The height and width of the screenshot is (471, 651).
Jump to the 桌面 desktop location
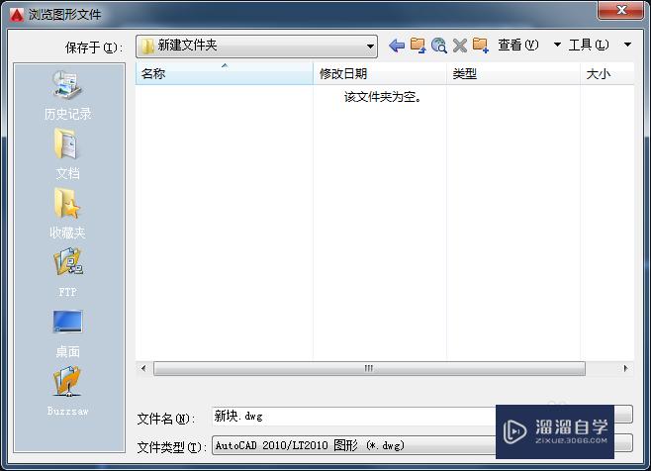[67, 333]
